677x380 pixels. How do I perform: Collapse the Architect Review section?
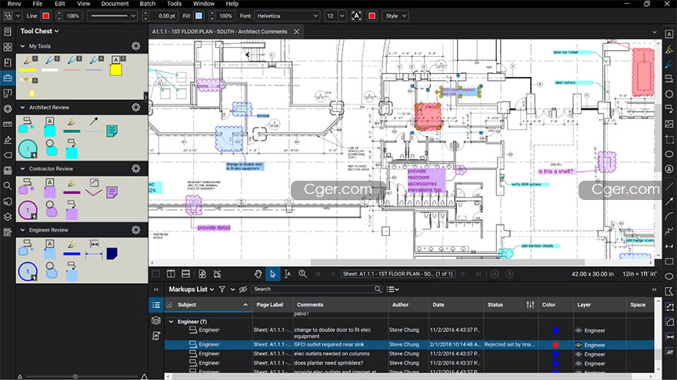pyautogui.click(x=22, y=107)
